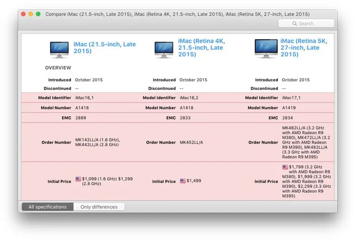Viewport: 355px width, 240px height.
Task: Click the US flag next to $1,099 price
Action: [78, 179]
